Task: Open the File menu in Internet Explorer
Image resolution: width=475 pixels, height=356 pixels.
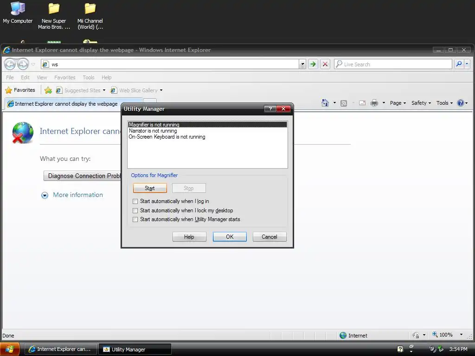Action: (x=10, y=77)
